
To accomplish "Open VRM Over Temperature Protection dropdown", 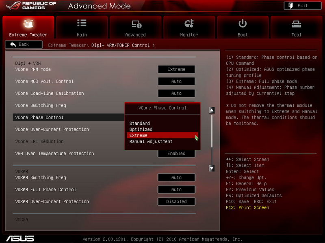I will tap(176, 153).
